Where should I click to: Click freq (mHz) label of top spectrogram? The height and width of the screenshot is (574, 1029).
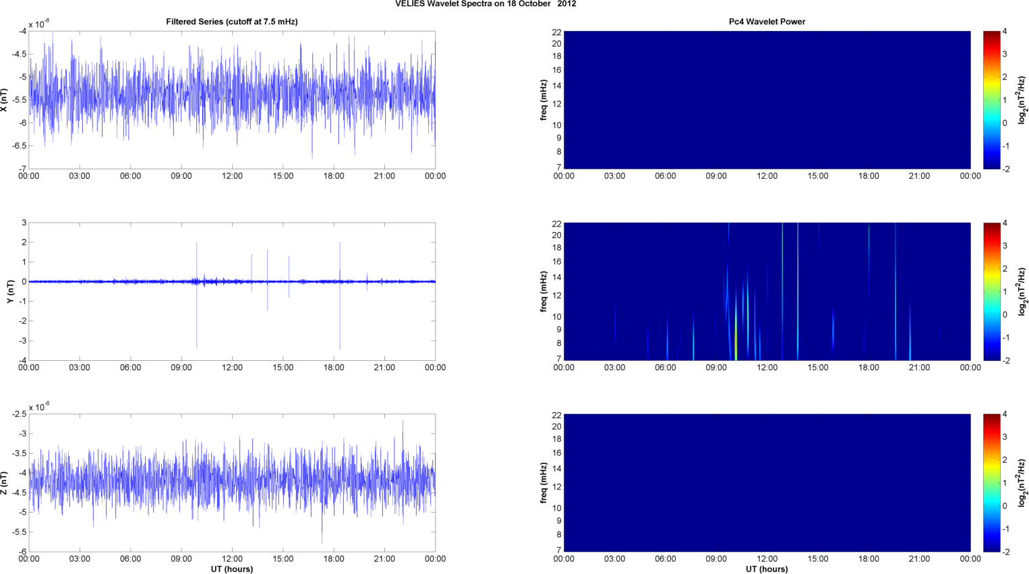tap(543, 100)
